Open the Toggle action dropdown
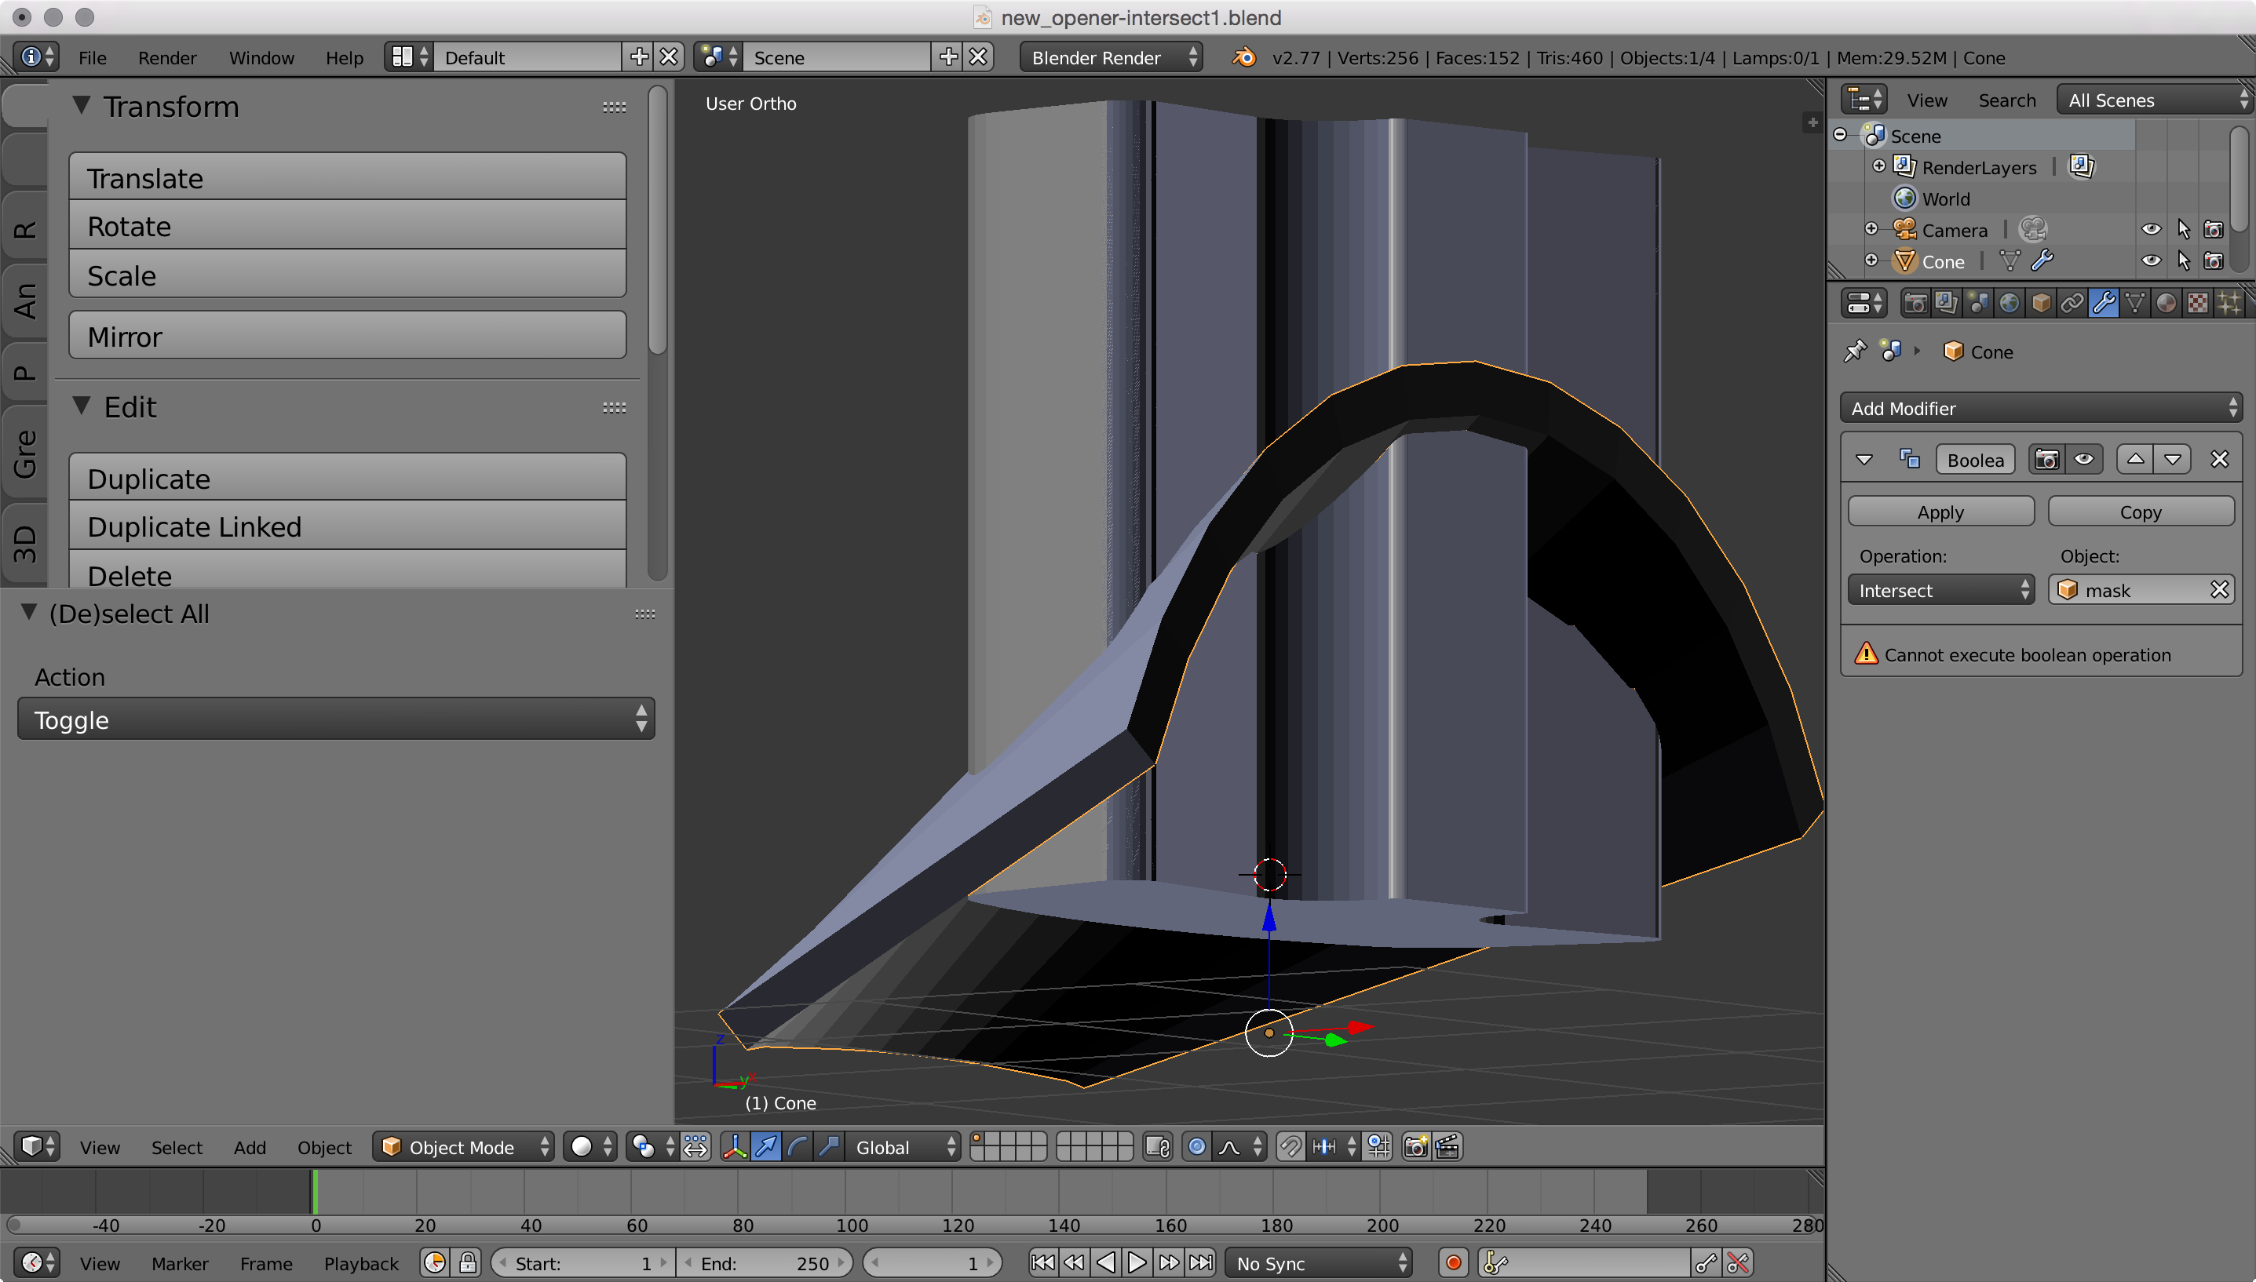Image resolution: width=2256 pixels, height=1282 pixels. pyautogui.click(x=337, y=719)
